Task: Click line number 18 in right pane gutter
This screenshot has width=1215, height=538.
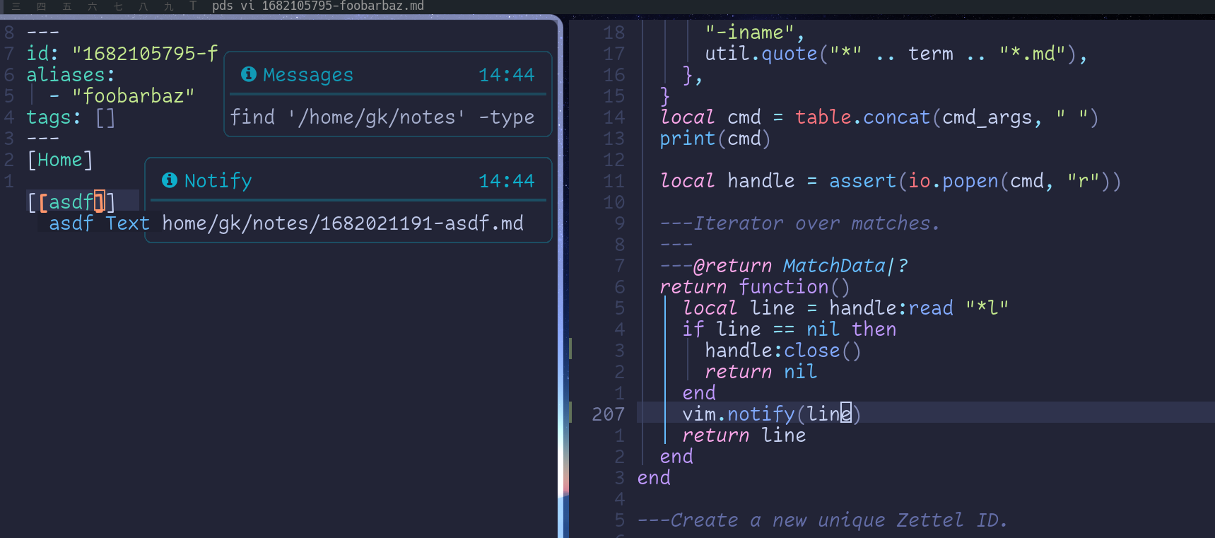Action: coord(614,33)
